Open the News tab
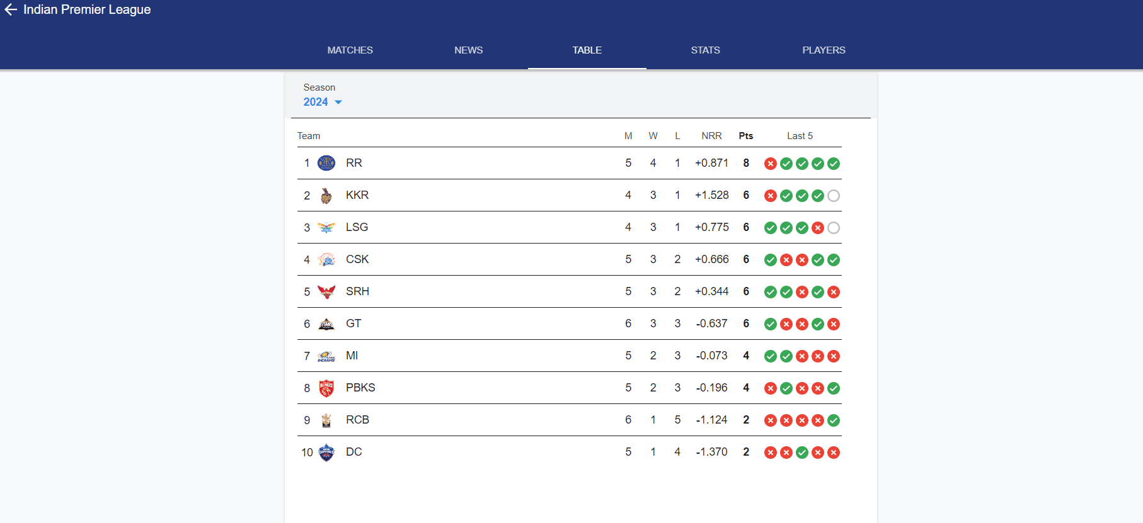The width and height of the screenshot is (1143, 523). [468, 50]
